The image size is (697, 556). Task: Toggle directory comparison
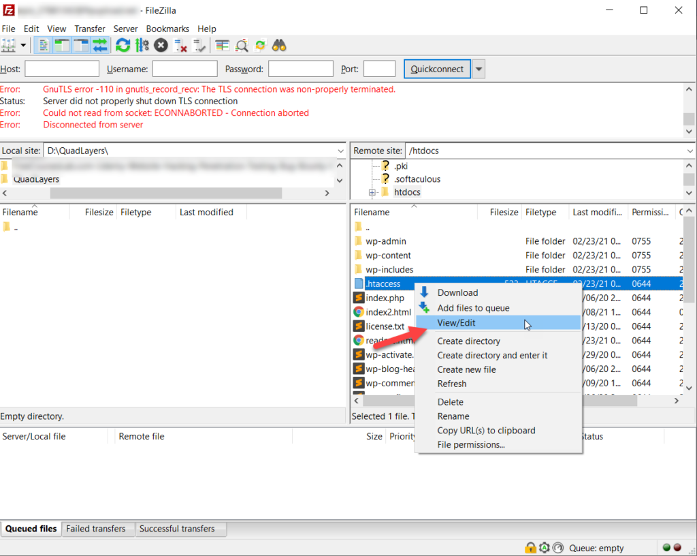[242, 46]
